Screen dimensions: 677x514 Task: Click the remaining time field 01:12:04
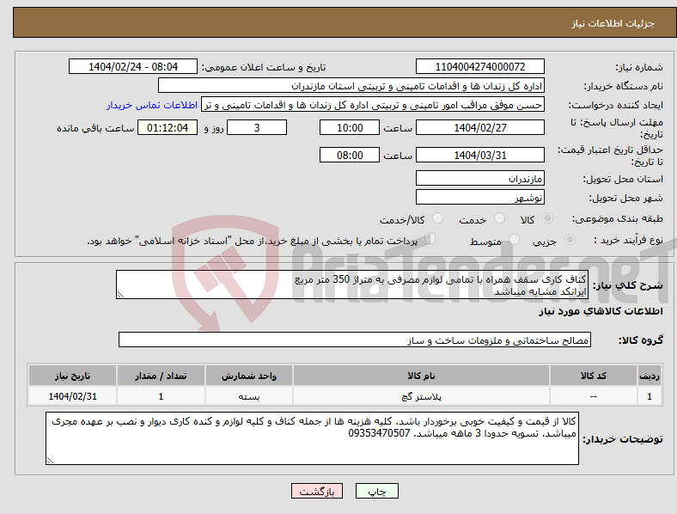tap(168, 128)
